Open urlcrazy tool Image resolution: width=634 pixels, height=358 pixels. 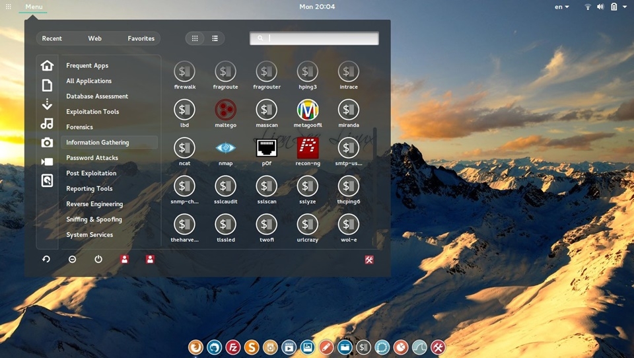coord(307,228)
